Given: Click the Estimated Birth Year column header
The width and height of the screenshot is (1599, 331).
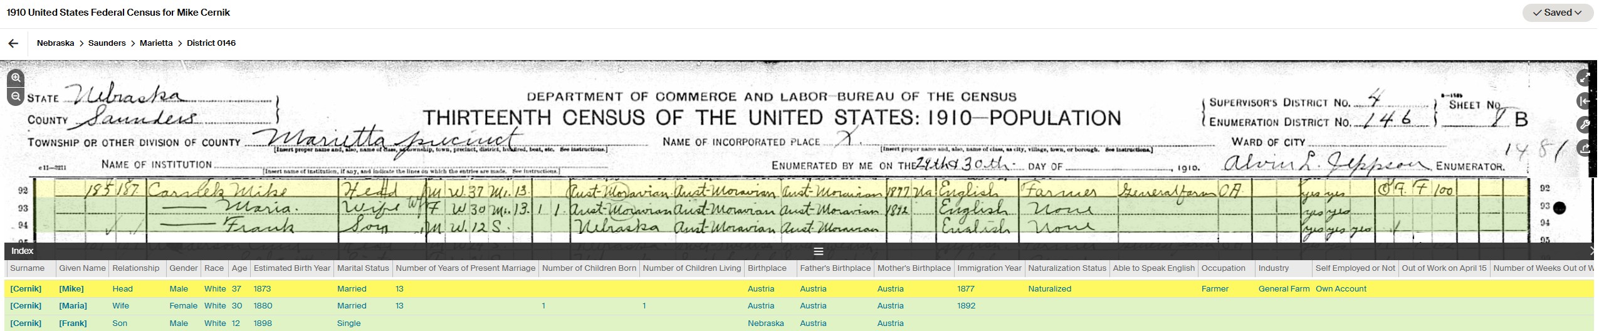Looking at the screenshot, I should (291, 268).
